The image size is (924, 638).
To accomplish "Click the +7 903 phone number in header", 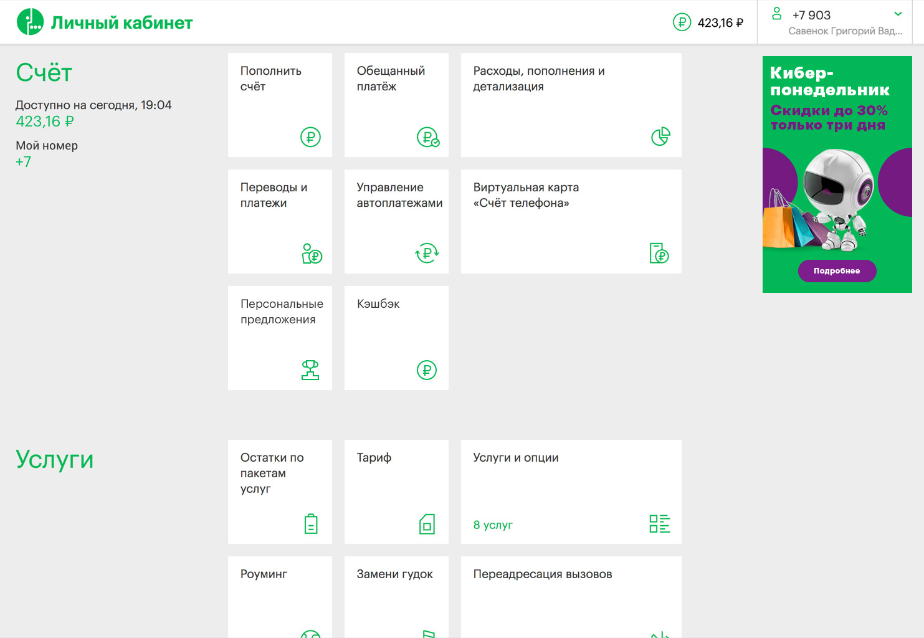I will pyautogui.click(x=811, y=16).
